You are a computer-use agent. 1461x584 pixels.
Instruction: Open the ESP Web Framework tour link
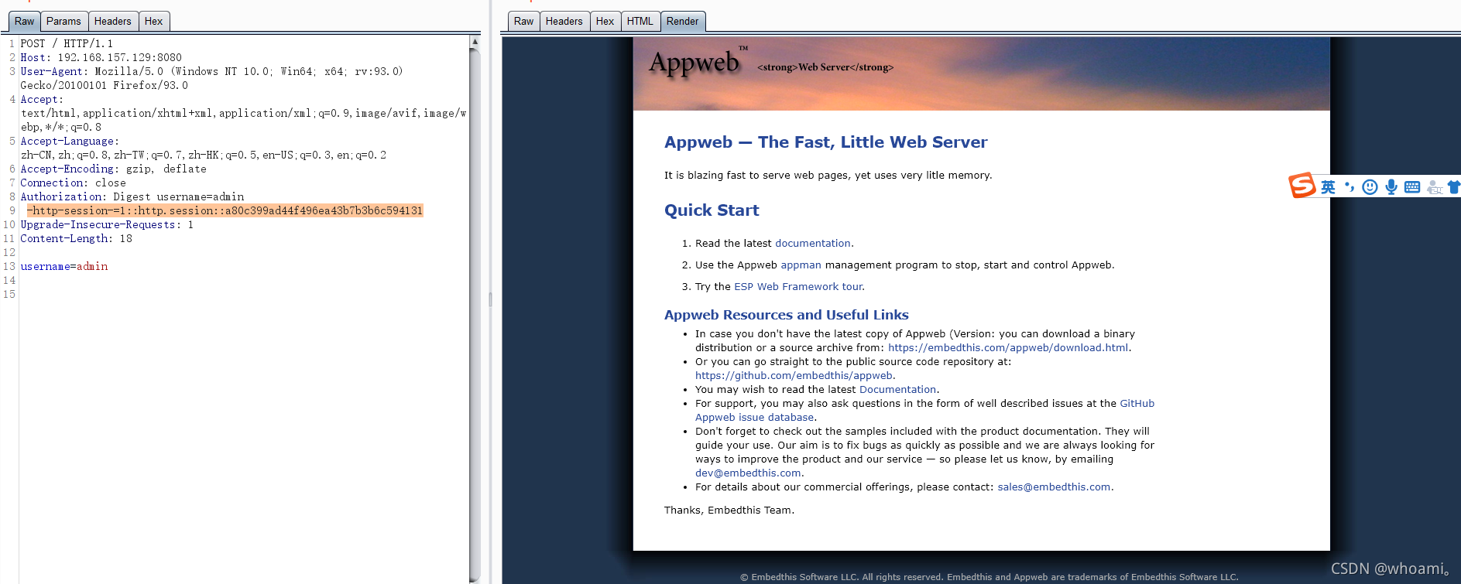[x=798, y=286]
